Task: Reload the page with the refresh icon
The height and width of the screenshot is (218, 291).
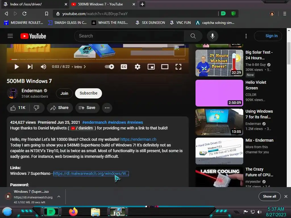Action: pos(24,14)
